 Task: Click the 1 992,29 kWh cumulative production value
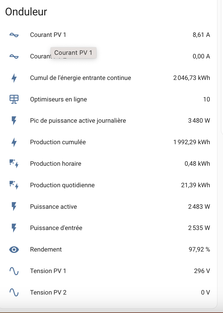point(192,142)
